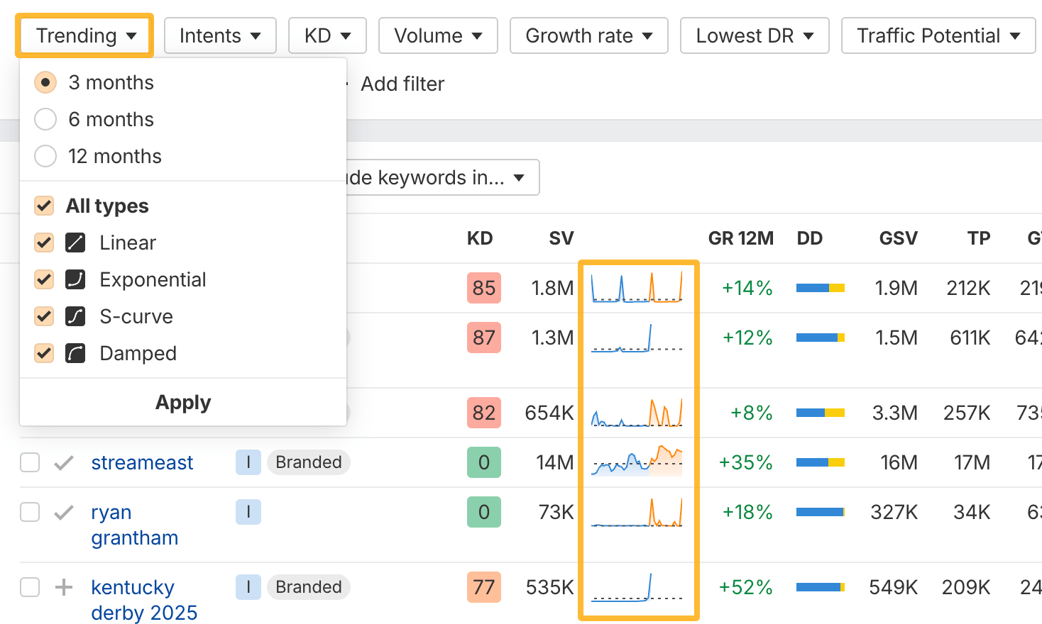Open the streameast keyword link
The width and height of the screenshot is (1042, 624).
coord(142,462)
